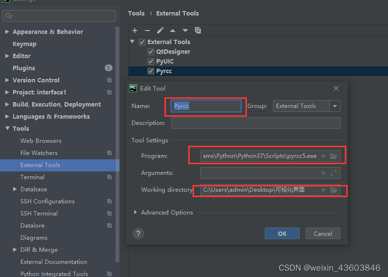Open External Documentation settings page
This screenshot has height=277, width=388.
tap(54, 262)
